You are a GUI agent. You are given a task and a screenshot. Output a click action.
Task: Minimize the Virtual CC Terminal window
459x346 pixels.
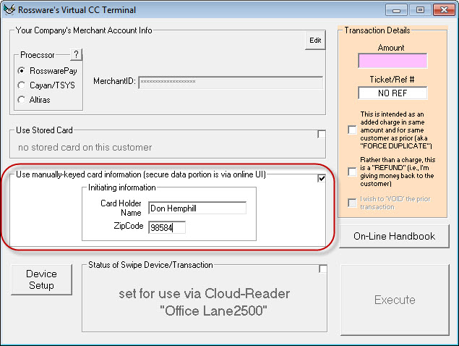pos(395,10)
